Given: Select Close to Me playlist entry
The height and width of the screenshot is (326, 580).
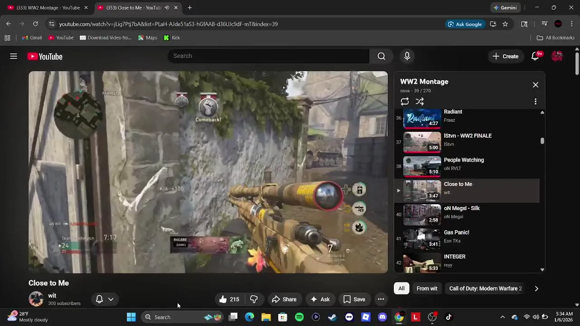Looking at the screenshot, I should tap(467, 190).
